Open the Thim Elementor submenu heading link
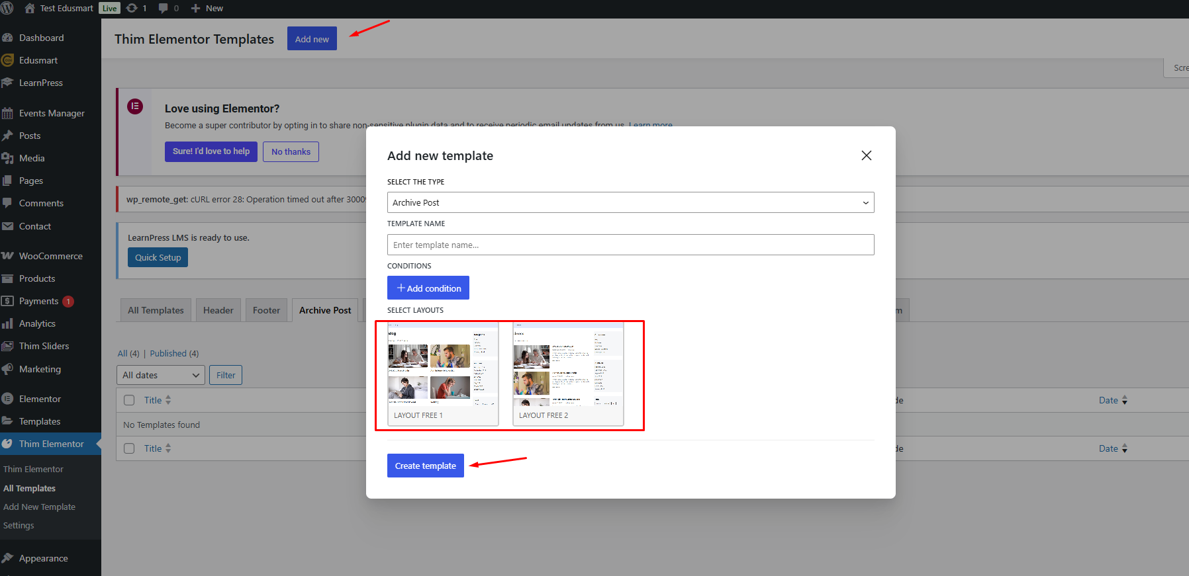The height and width of the screenshot is (576, 1189). [x=33, y=469]
